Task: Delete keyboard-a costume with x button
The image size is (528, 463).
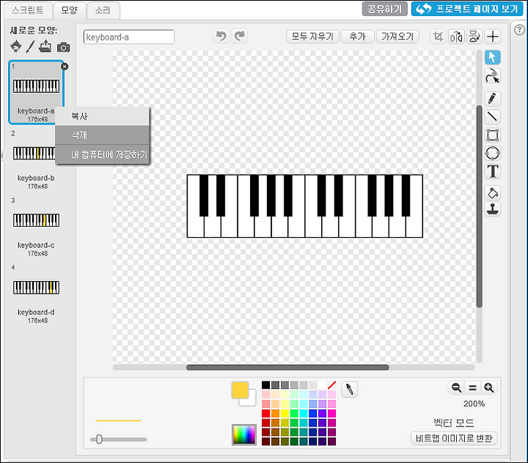Action: click(x=65, y=67)
